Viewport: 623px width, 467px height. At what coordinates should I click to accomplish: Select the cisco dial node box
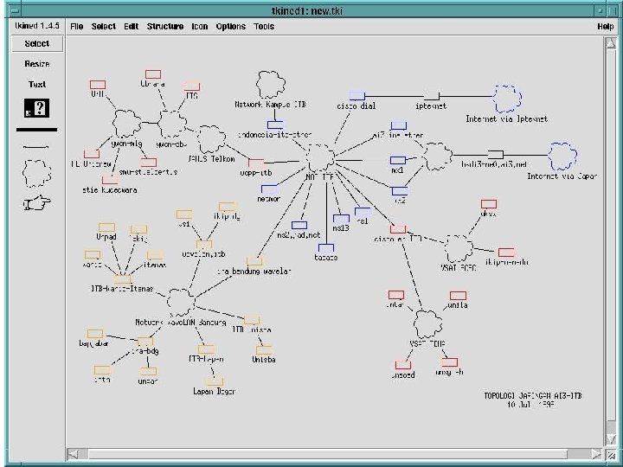click(x=356, y=96)
